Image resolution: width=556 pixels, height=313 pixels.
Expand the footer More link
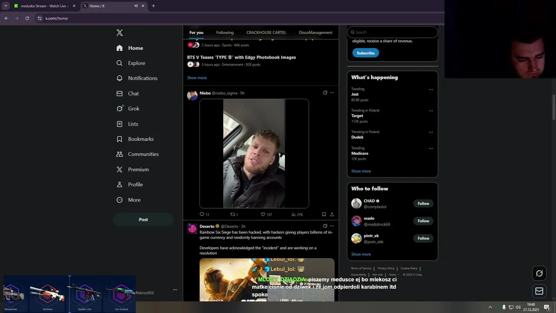(394, 275)
